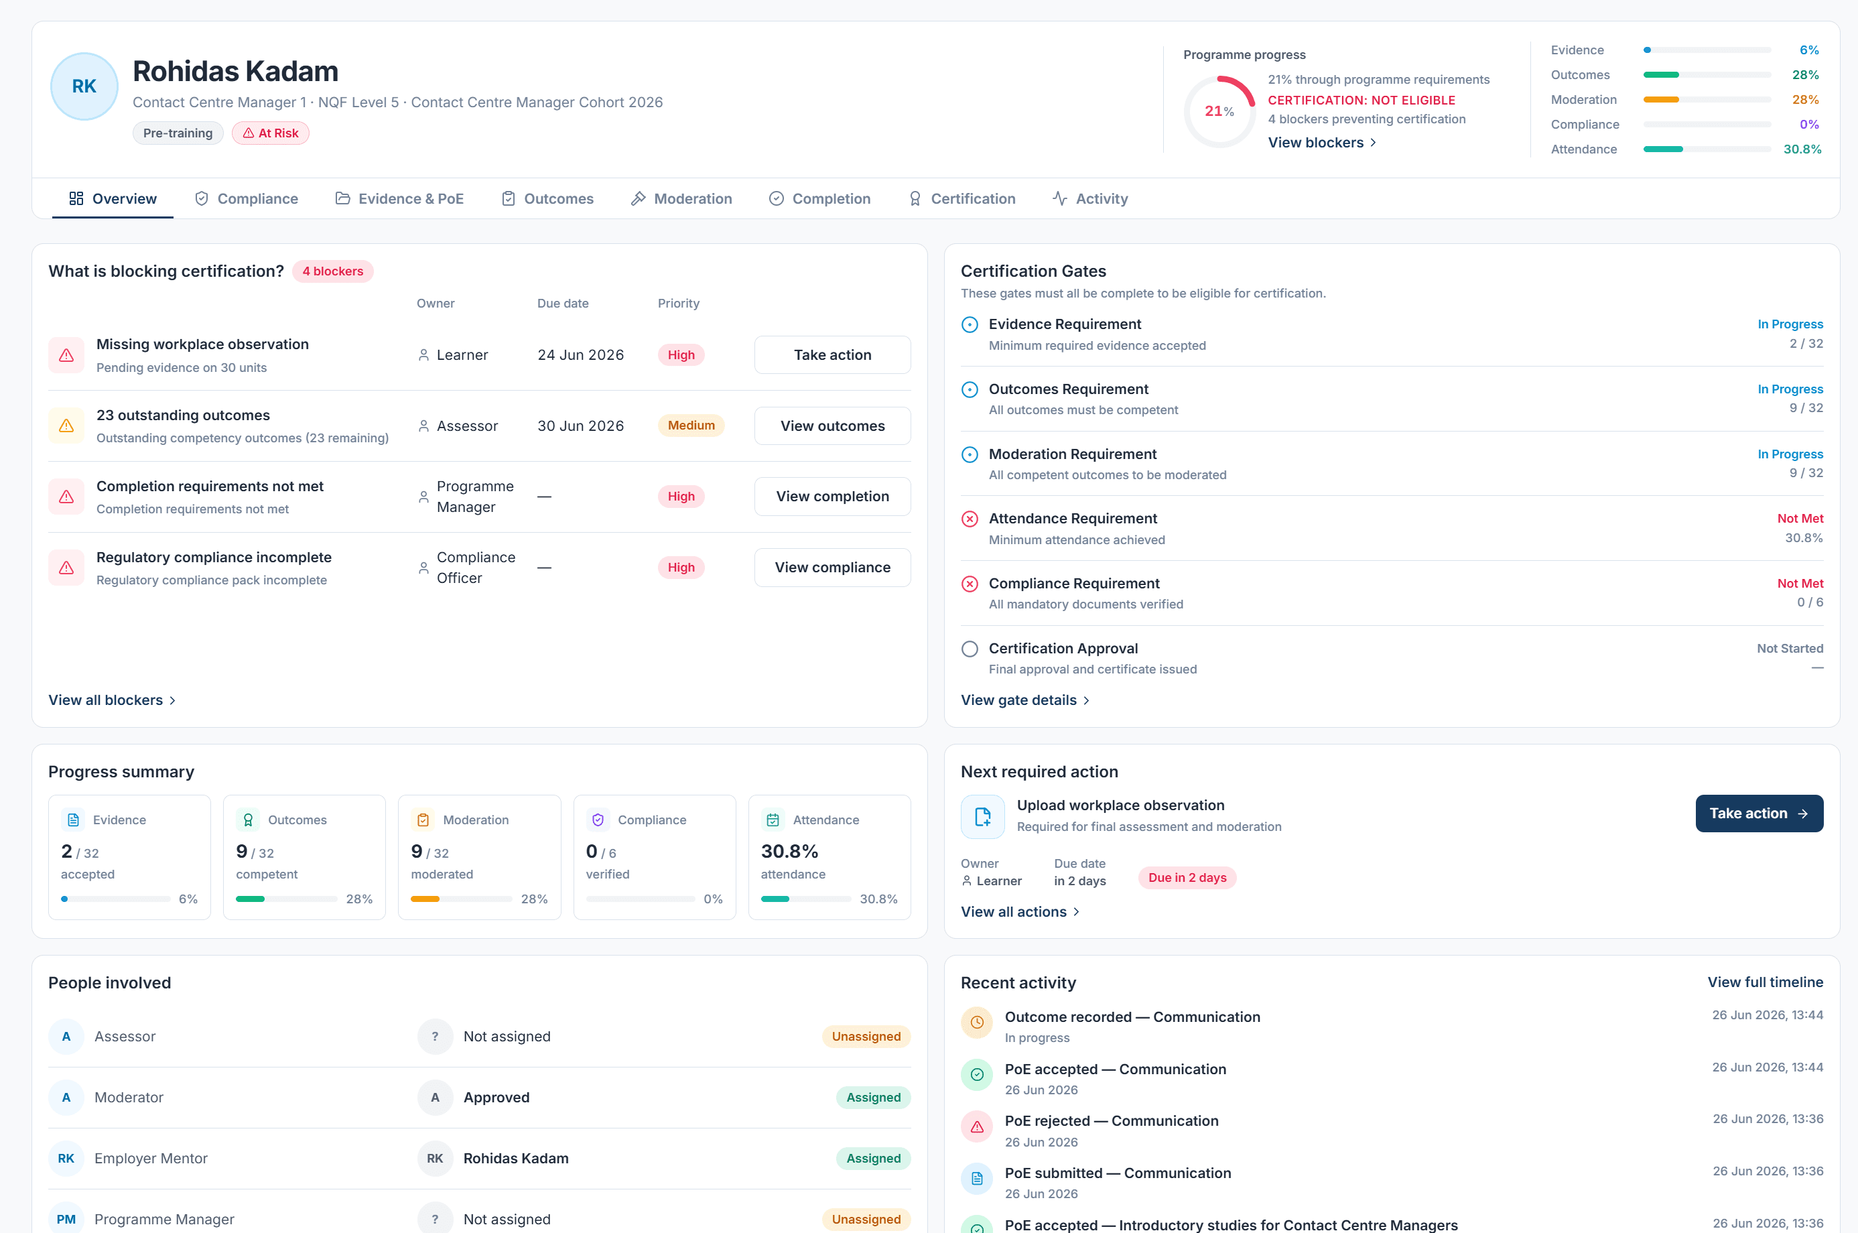Click PoE submitted Communication document icon
1858x1233 pixels.
click(976, 1179)
